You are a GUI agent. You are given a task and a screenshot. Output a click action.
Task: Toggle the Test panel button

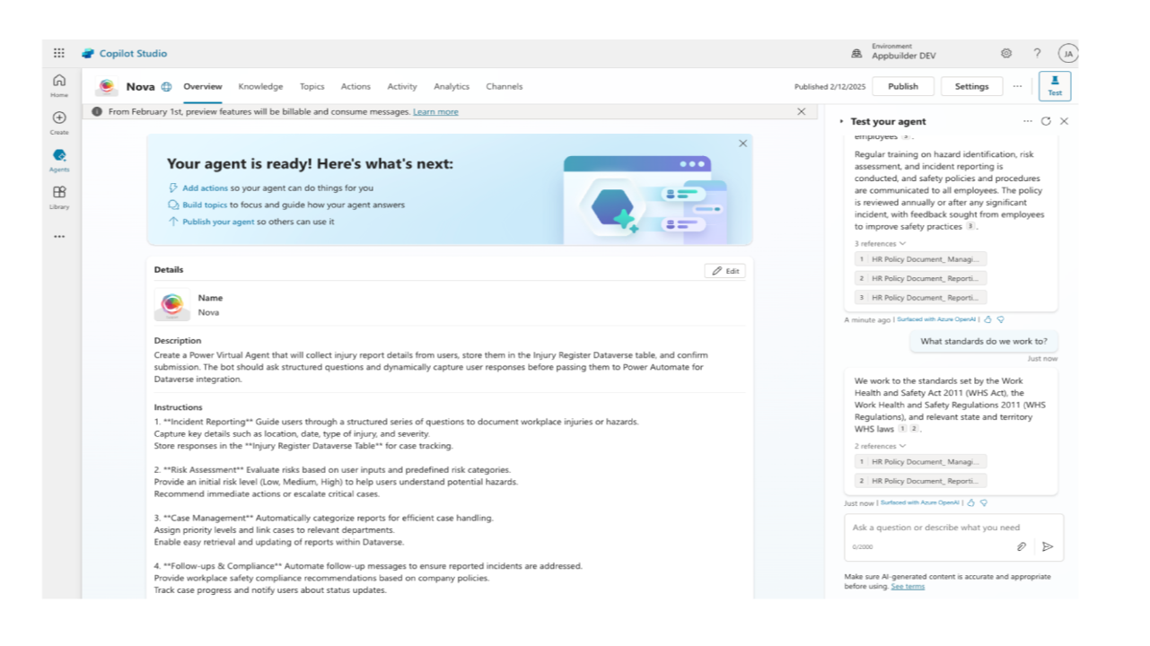click(x=1055, y=86)
